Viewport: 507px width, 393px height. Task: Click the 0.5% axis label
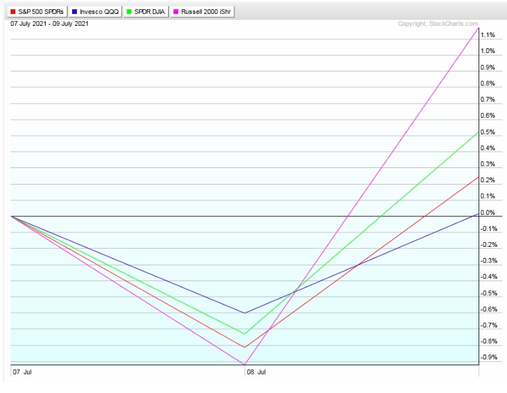tap(488, 132)
